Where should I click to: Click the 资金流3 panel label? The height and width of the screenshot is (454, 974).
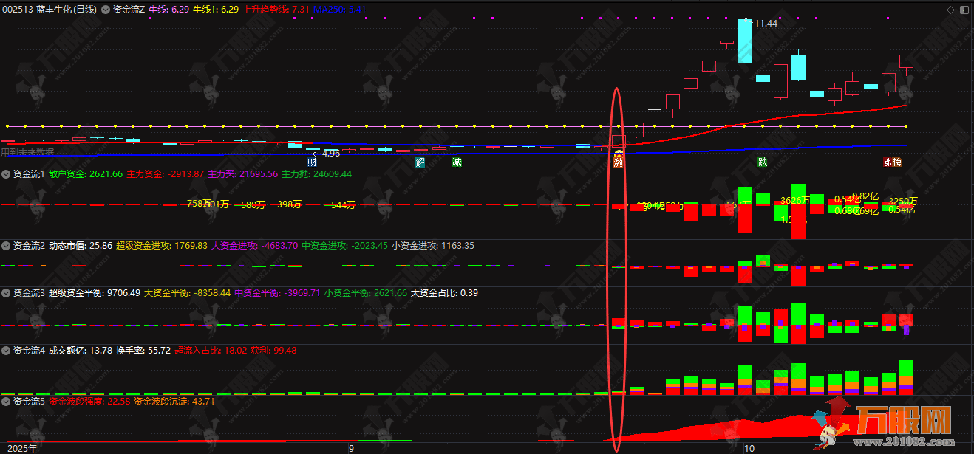(29, 292)
